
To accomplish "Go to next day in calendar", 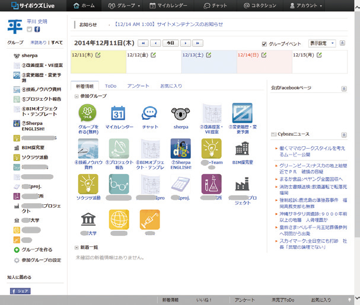I will pos(186,43).
